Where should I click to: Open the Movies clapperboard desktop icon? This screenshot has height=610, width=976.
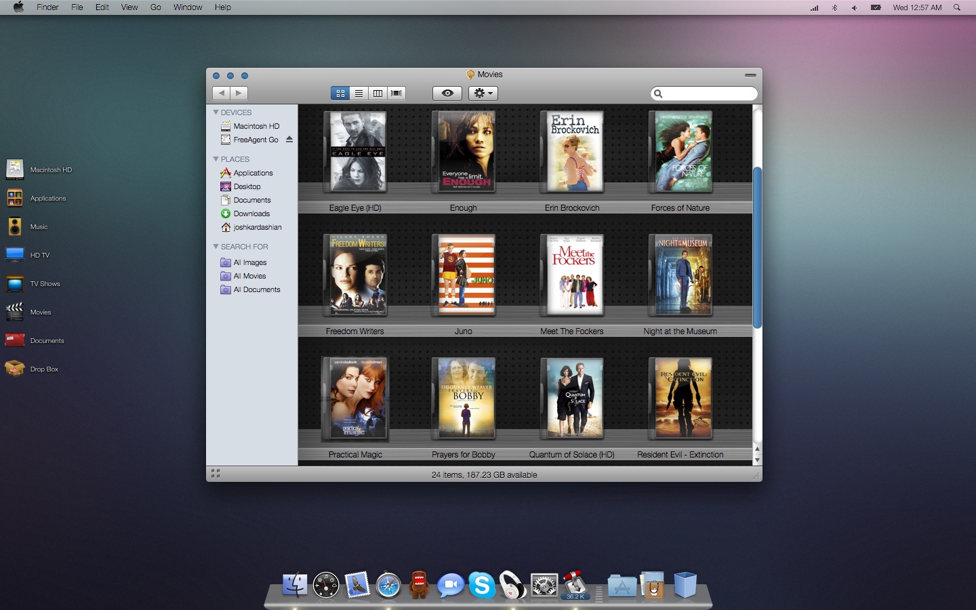pos(15,312)
